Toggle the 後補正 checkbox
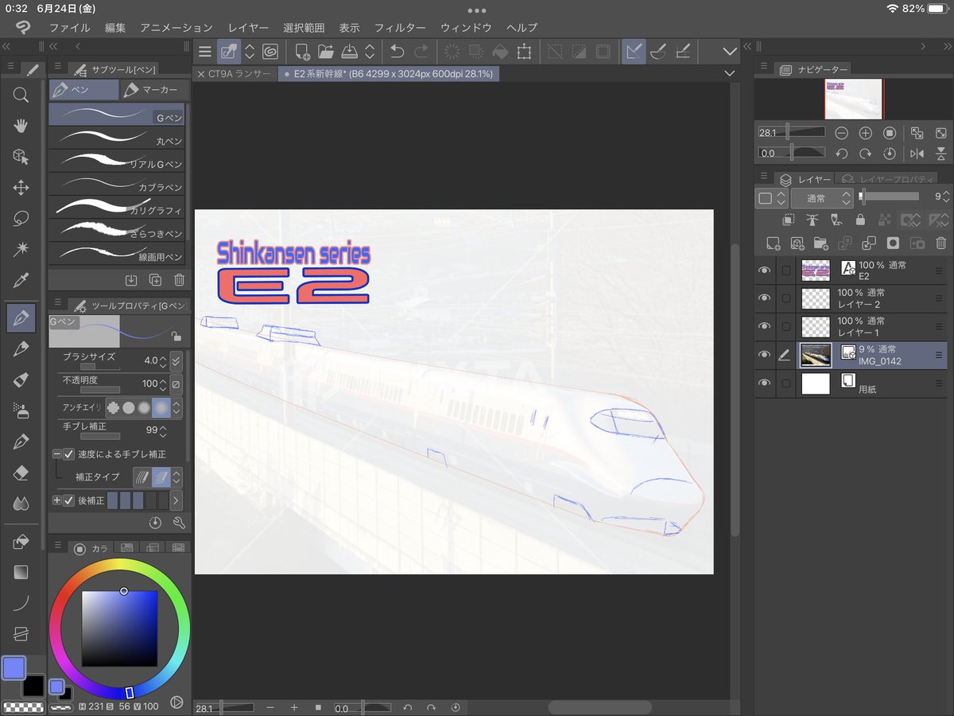 (68, 500)
